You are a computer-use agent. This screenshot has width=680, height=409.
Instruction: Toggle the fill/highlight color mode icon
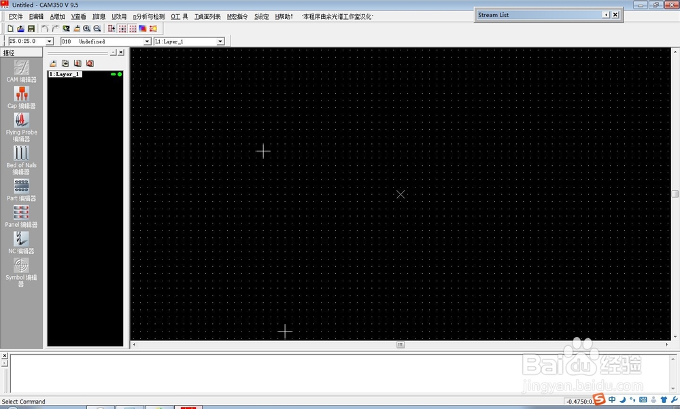(143, 29)
